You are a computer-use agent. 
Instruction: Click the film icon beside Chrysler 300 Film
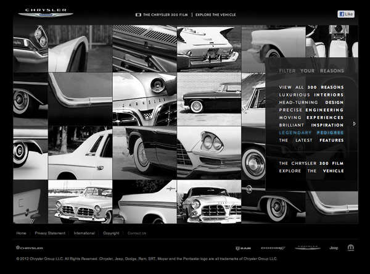point(138,15)
